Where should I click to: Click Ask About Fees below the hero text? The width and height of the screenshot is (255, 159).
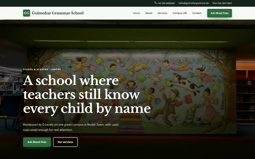click(x=37, y=142)
